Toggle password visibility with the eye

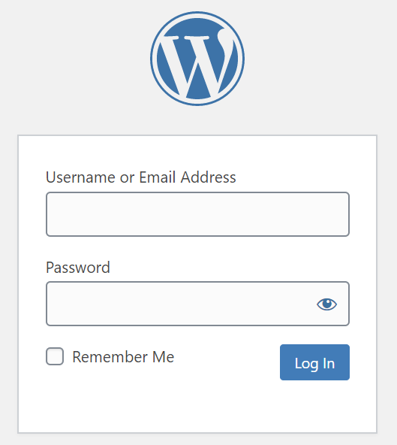coord(326,304)
